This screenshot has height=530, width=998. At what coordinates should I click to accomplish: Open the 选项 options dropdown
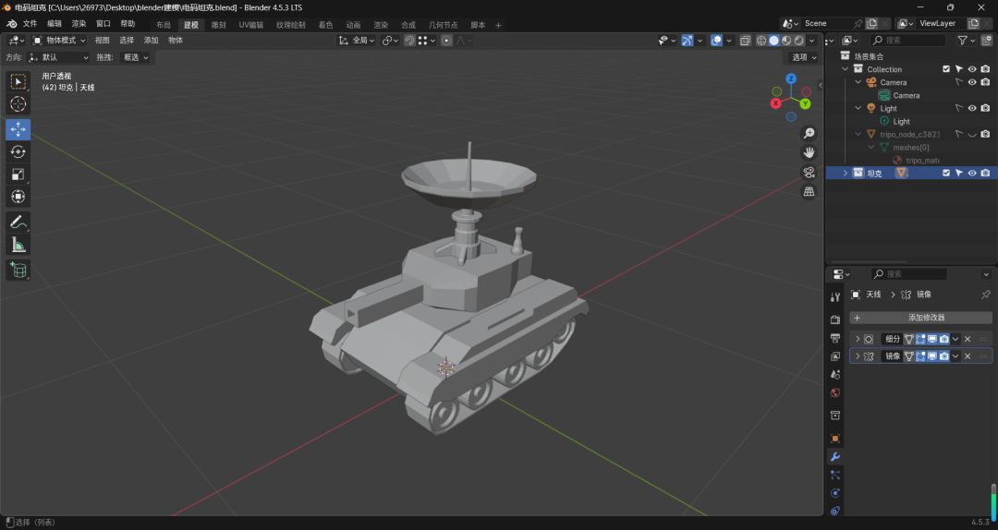(x=803, y=57)
